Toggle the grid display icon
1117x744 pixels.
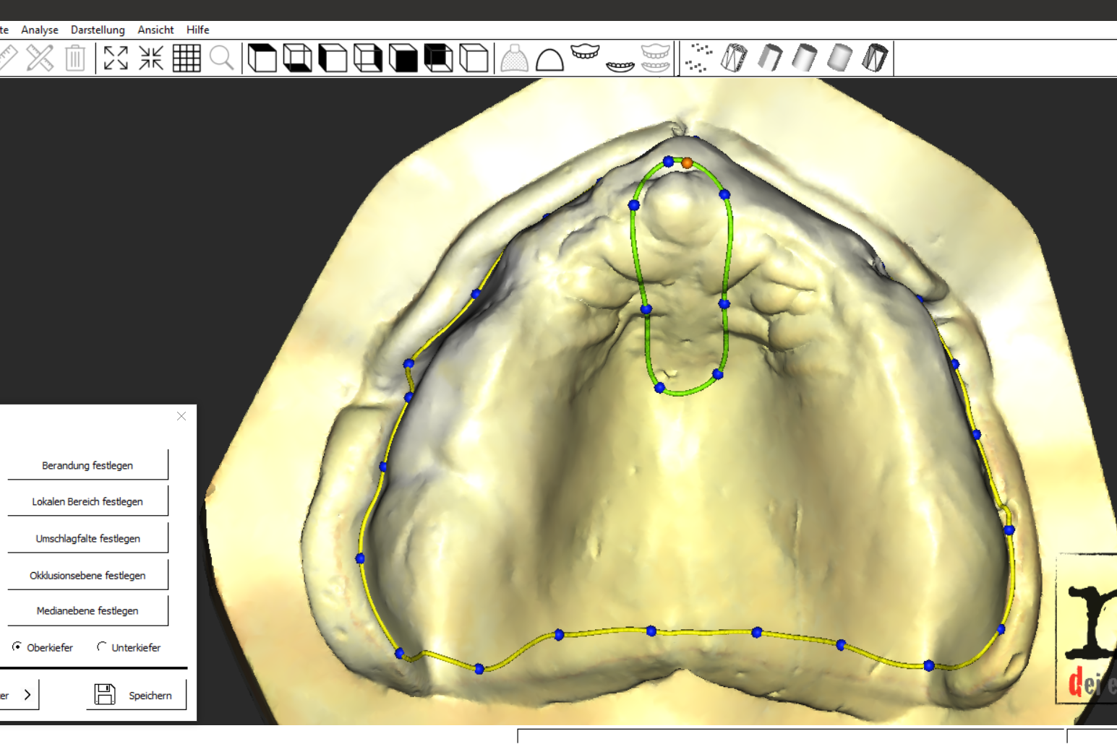[x=187, y=58]
